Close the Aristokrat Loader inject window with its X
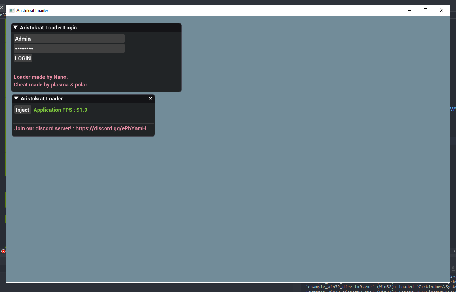The width and height of the screenshot is (456, 292). [x=150, y=98]
